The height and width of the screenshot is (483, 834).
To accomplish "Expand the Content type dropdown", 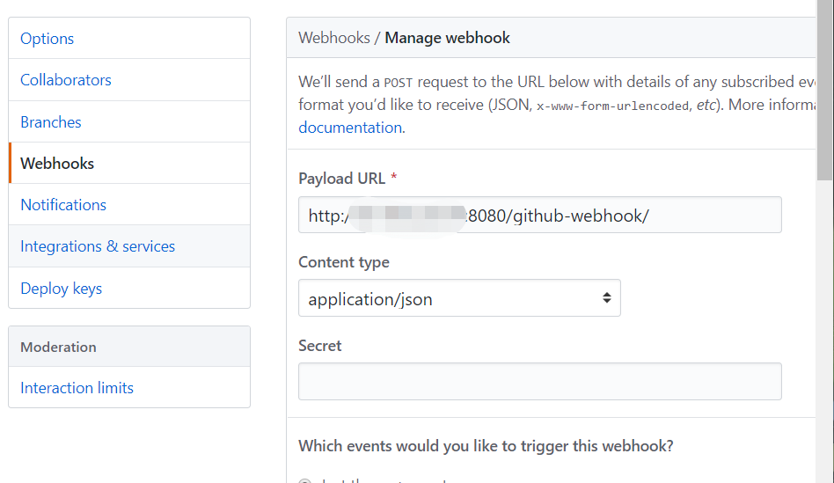I will coord(459,299).
